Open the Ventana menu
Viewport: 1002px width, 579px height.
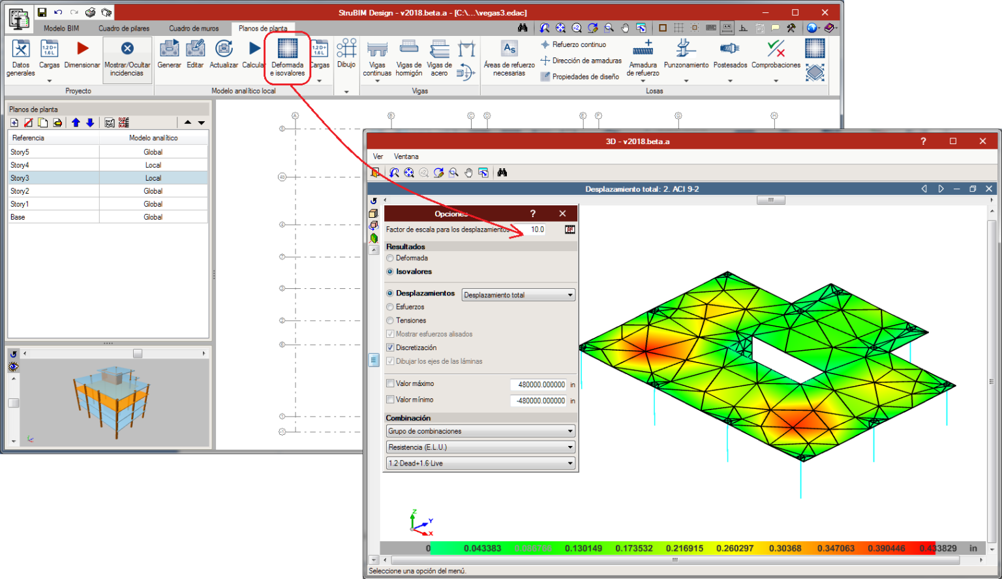pos(406,156)
